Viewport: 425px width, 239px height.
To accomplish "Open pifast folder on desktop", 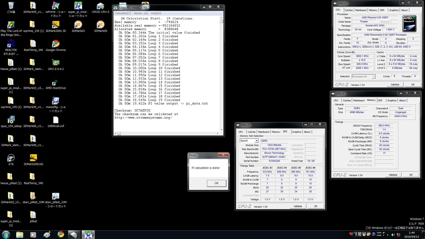I will point(33,217).
